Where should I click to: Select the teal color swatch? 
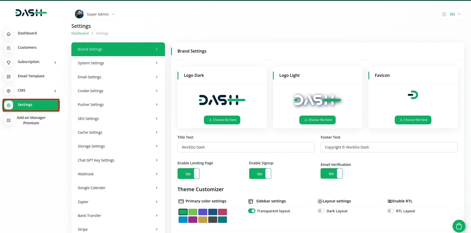(x=222, y=219)
